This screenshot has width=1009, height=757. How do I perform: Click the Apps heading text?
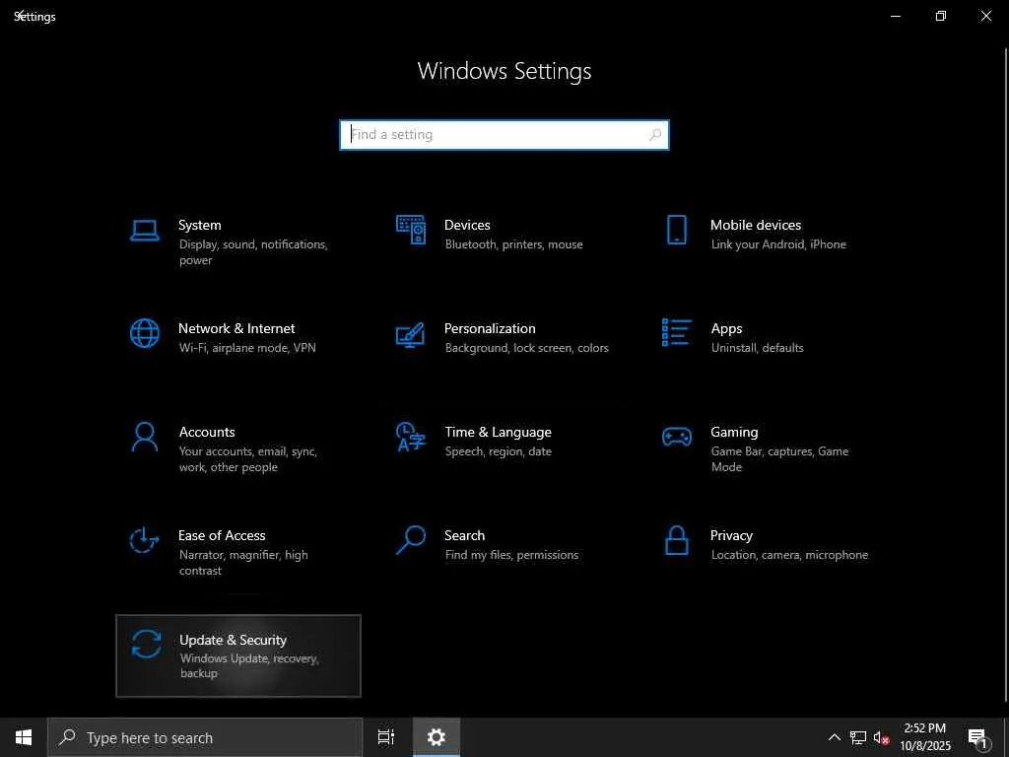[x=726, y=329]
